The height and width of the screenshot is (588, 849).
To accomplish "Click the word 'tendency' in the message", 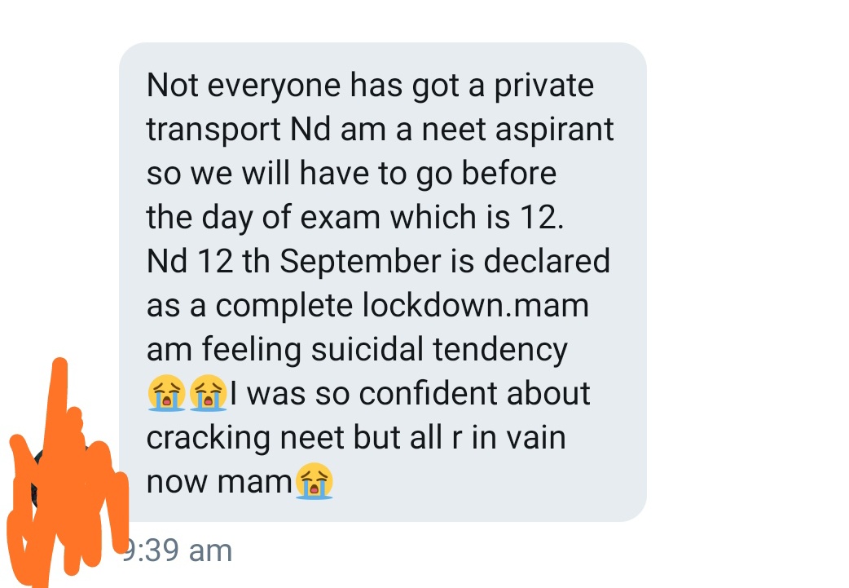I will pyautogui.click(x=499, y=350).
